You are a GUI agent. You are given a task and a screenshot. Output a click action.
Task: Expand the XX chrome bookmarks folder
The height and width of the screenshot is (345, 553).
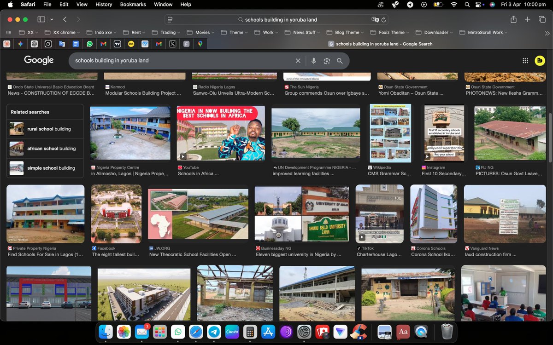coord(63,33)
